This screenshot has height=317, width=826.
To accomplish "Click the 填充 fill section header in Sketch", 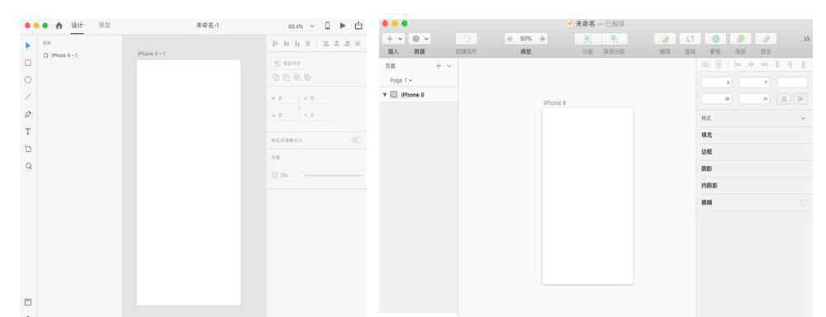I will pyautogui.click(x=706, y=135).
